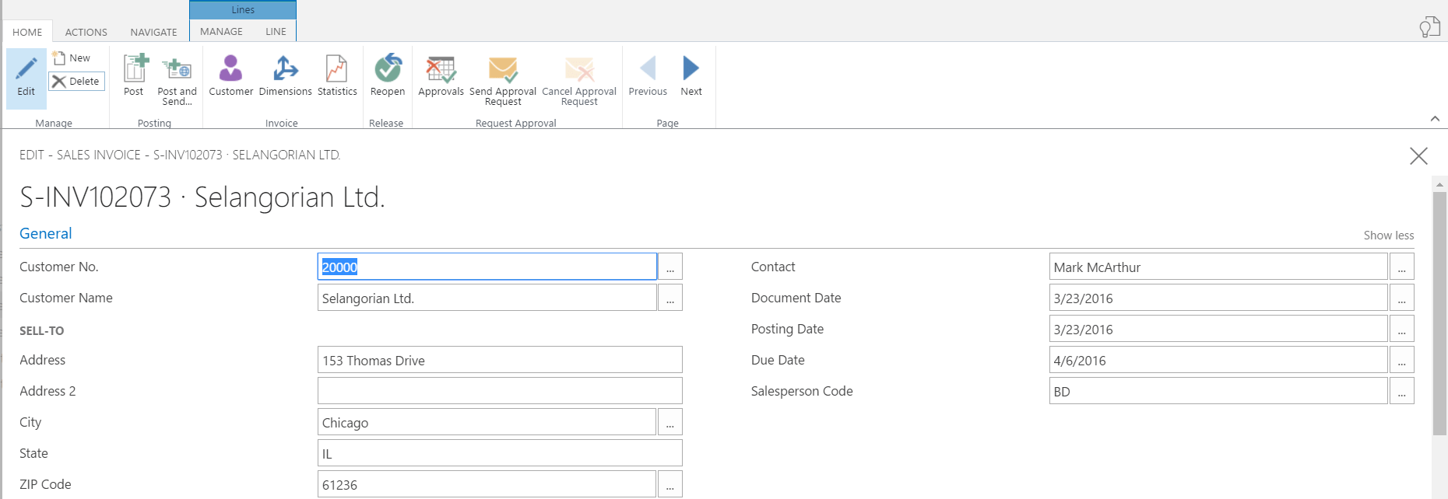Click the vertical scrollbar thumb
This screenshot has width=1448, height=499.
pyautogui.click(x=1439, y=313)
